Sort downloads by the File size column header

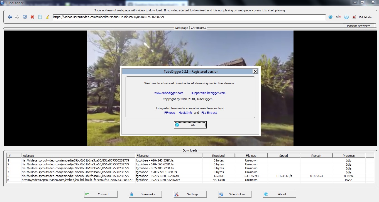[251, 156]
